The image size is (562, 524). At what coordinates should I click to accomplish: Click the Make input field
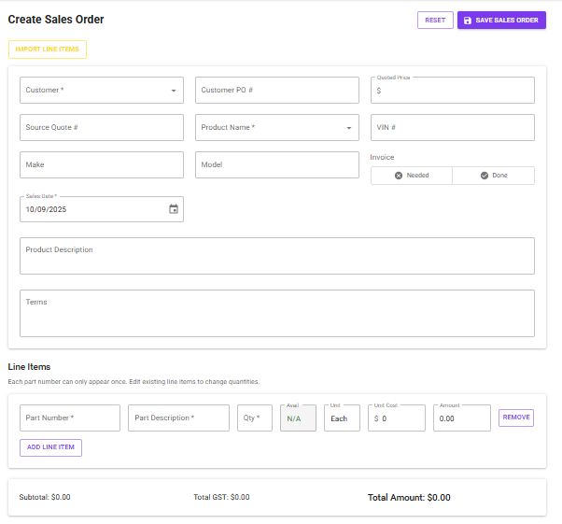pyautogui.click(x=101, y=165)
